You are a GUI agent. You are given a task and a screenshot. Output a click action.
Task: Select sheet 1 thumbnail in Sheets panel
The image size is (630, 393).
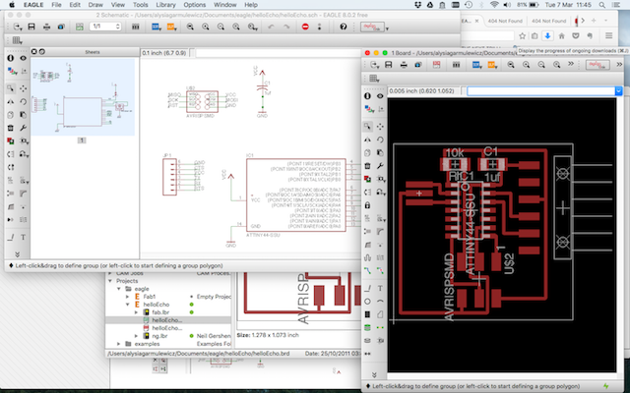tap(83, 97)
